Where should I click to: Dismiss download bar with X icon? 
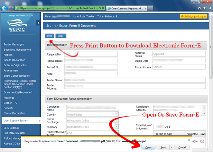[x=189, y=140]
